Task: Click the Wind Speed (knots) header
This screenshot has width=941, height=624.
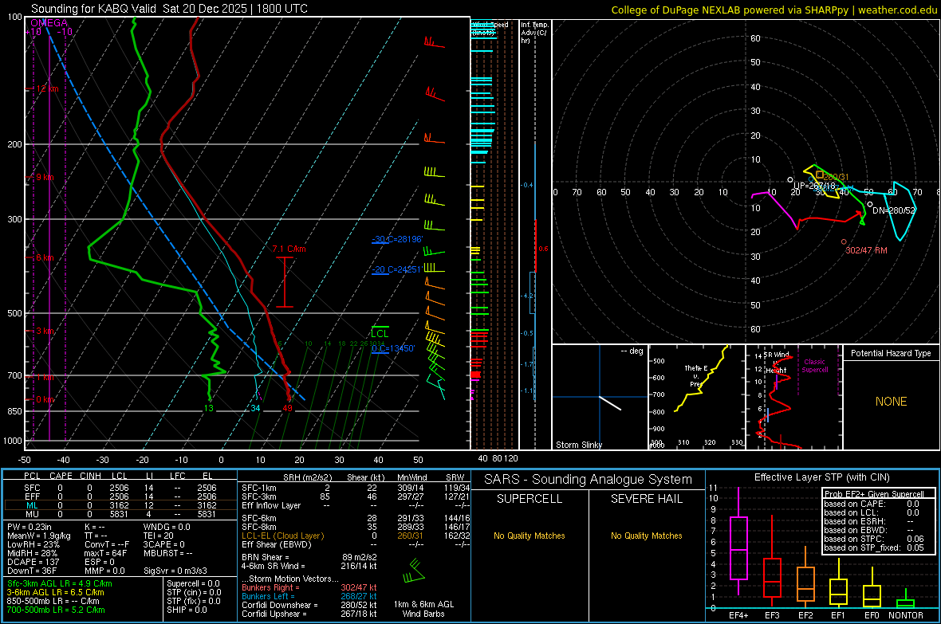Action: pyautogui.click(x=490, y=28)
